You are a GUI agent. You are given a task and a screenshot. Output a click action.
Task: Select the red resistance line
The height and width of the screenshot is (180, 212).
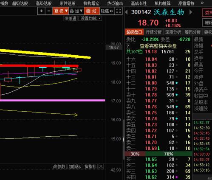[39, 66]
